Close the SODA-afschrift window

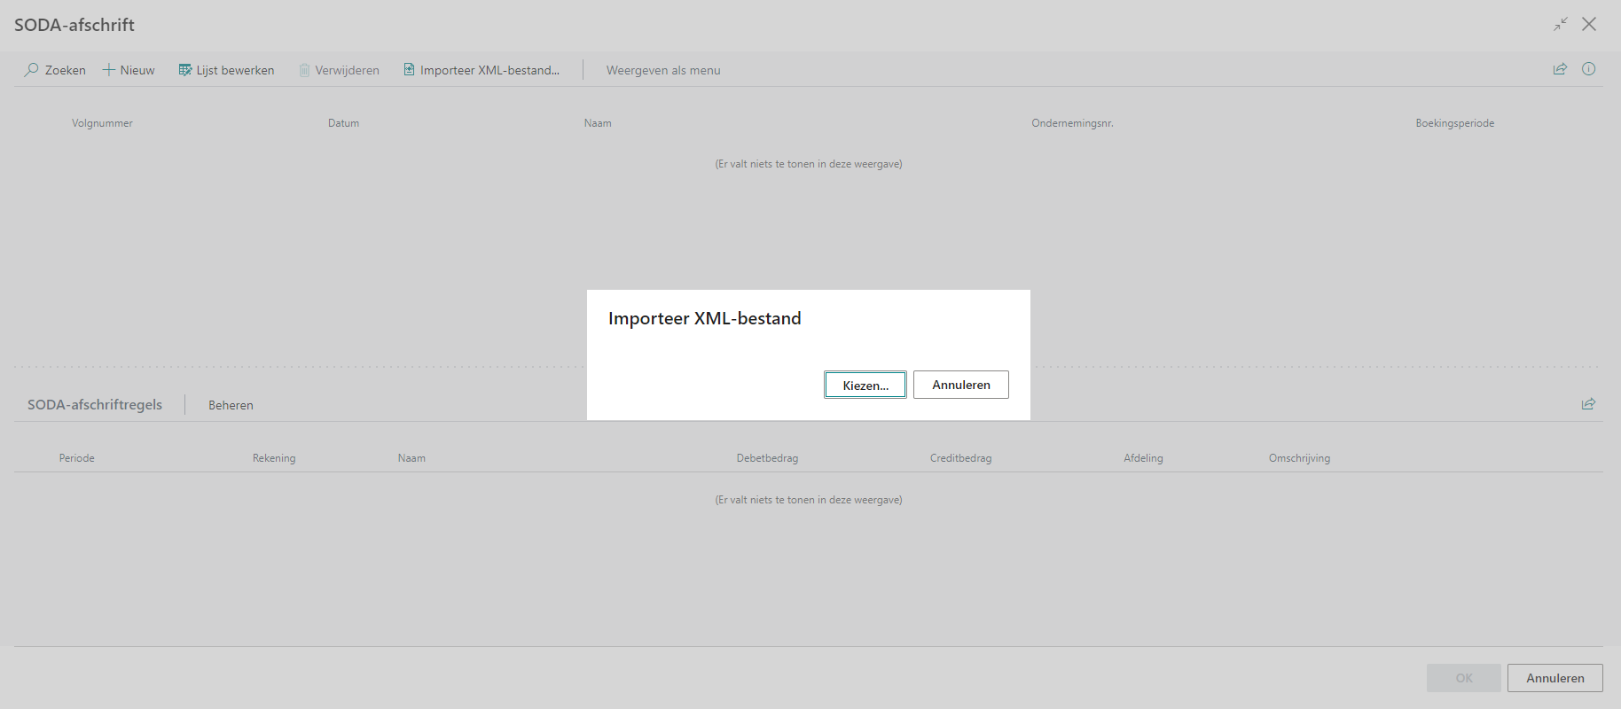(1589, 25)
